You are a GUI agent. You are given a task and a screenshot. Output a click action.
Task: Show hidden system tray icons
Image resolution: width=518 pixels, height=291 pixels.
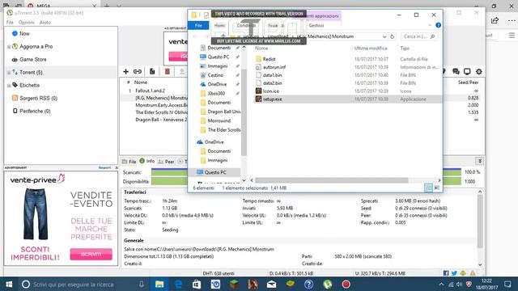(441, 284)
